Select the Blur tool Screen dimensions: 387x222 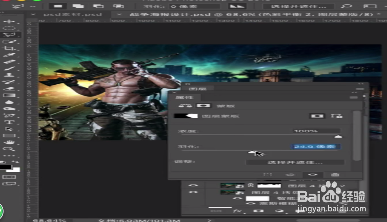9,102
